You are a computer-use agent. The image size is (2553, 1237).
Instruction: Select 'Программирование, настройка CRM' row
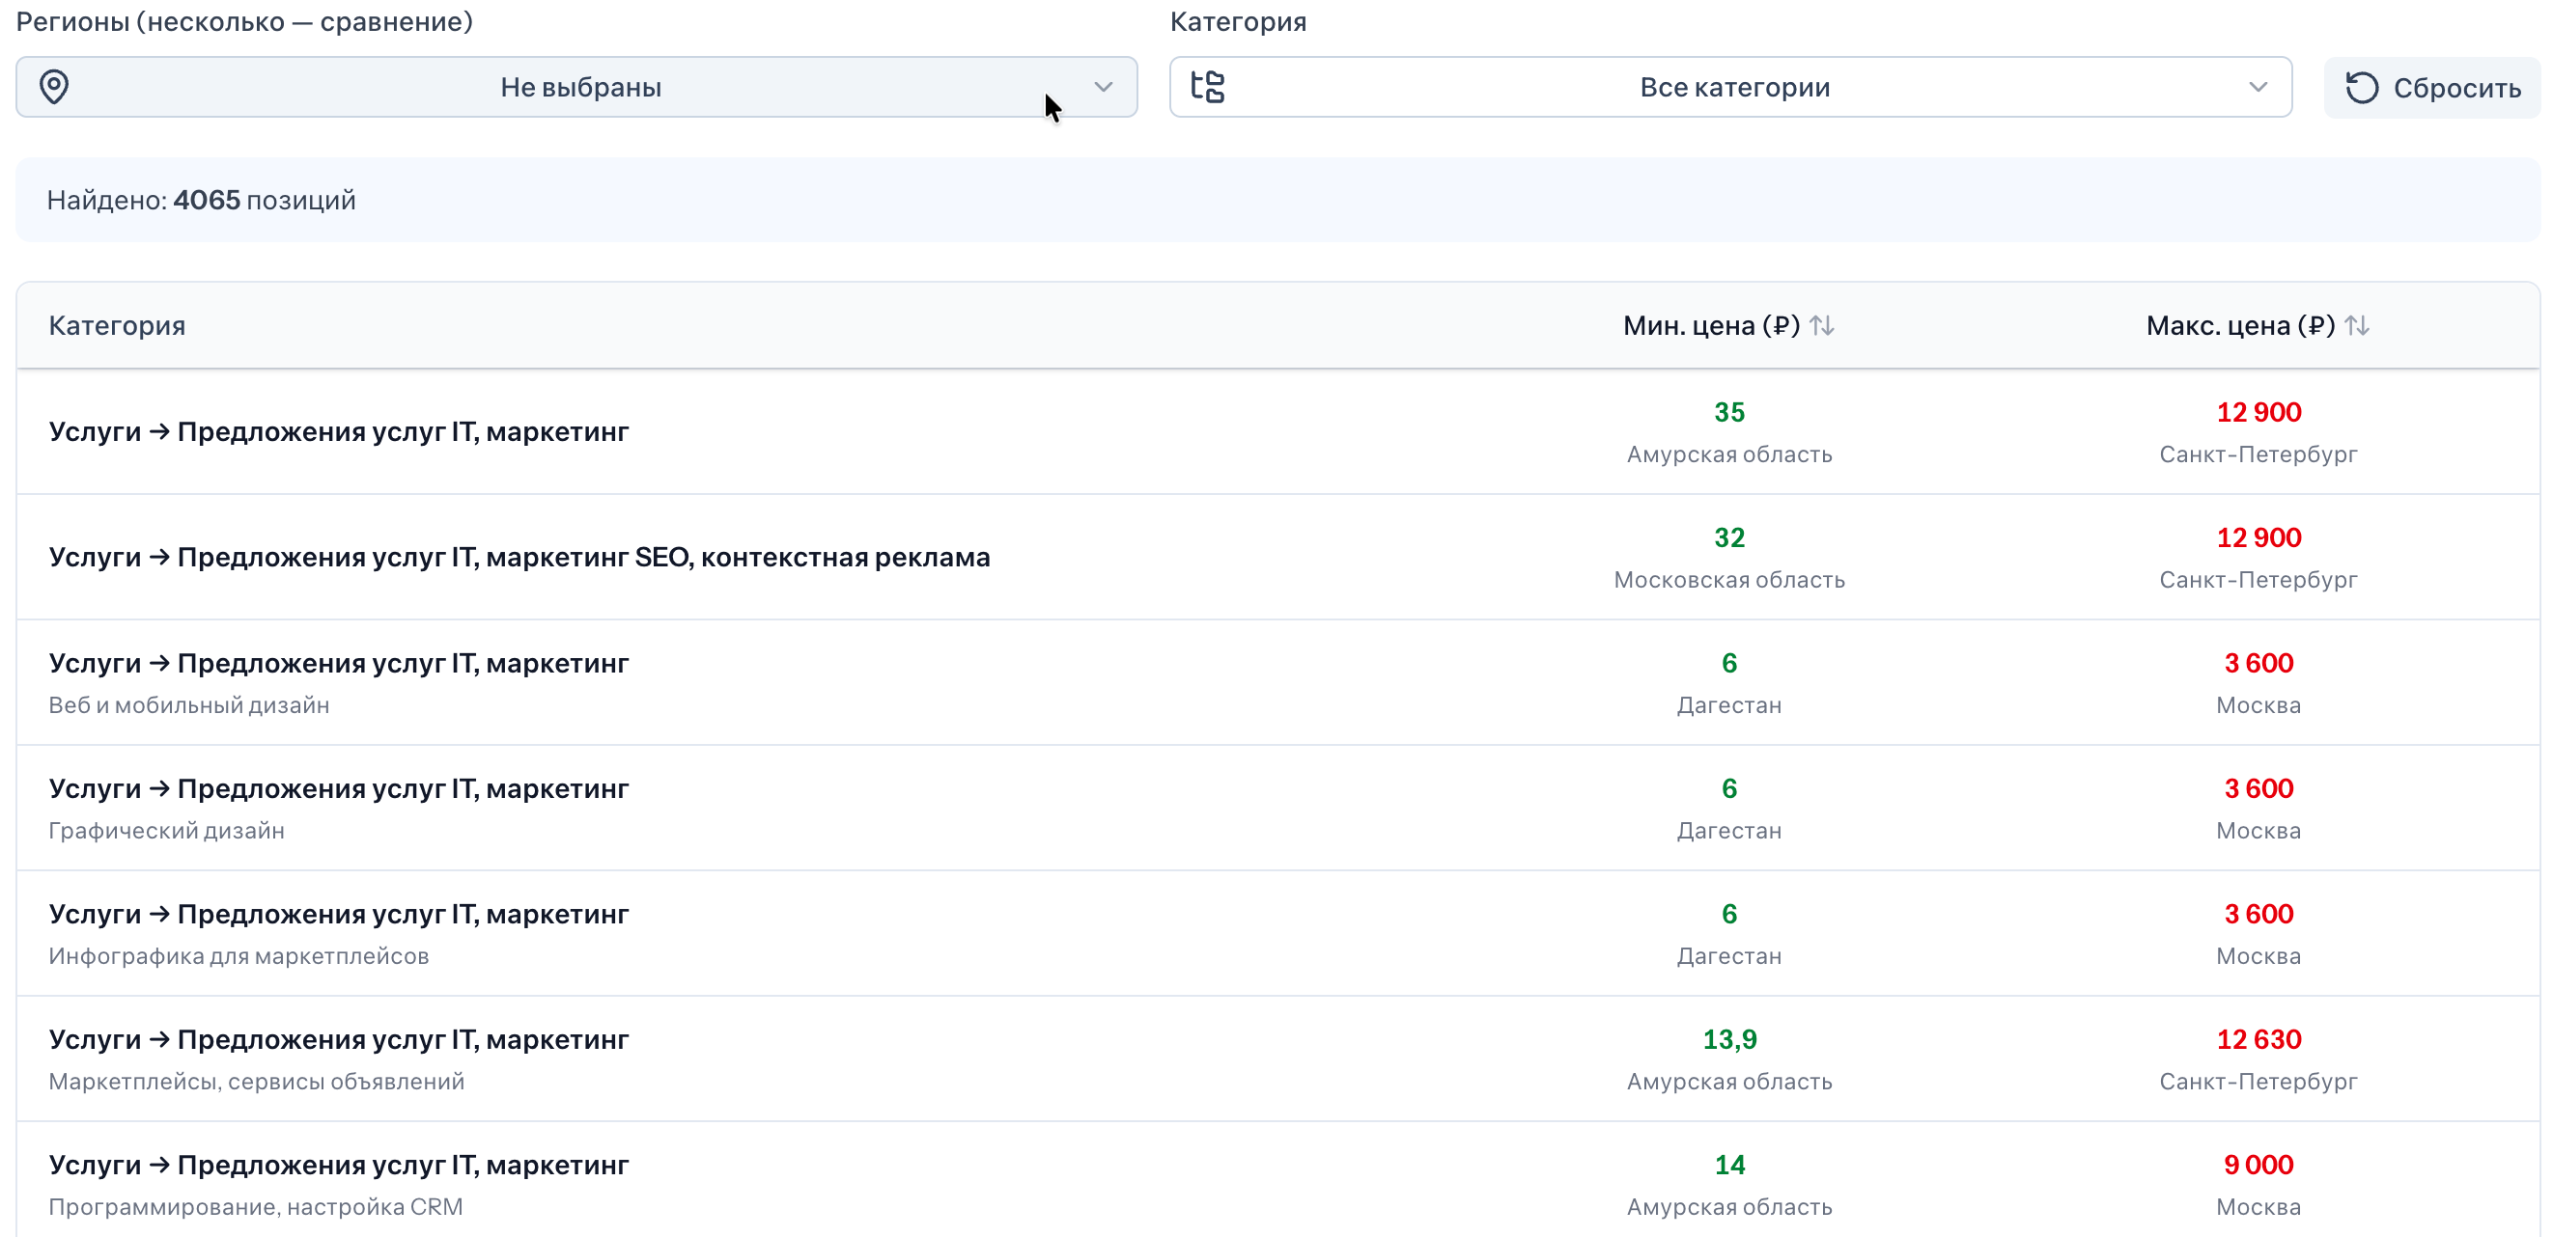pos(1277,1179)
